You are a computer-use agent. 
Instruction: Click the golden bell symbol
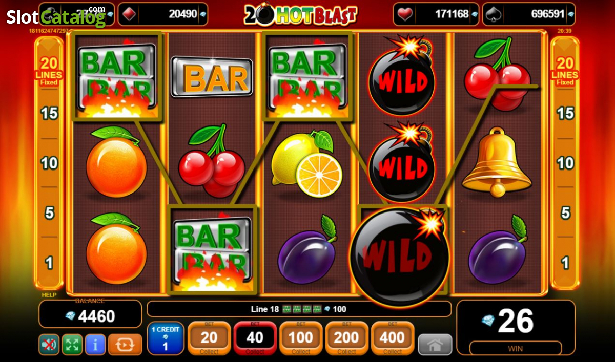(497, 162)
